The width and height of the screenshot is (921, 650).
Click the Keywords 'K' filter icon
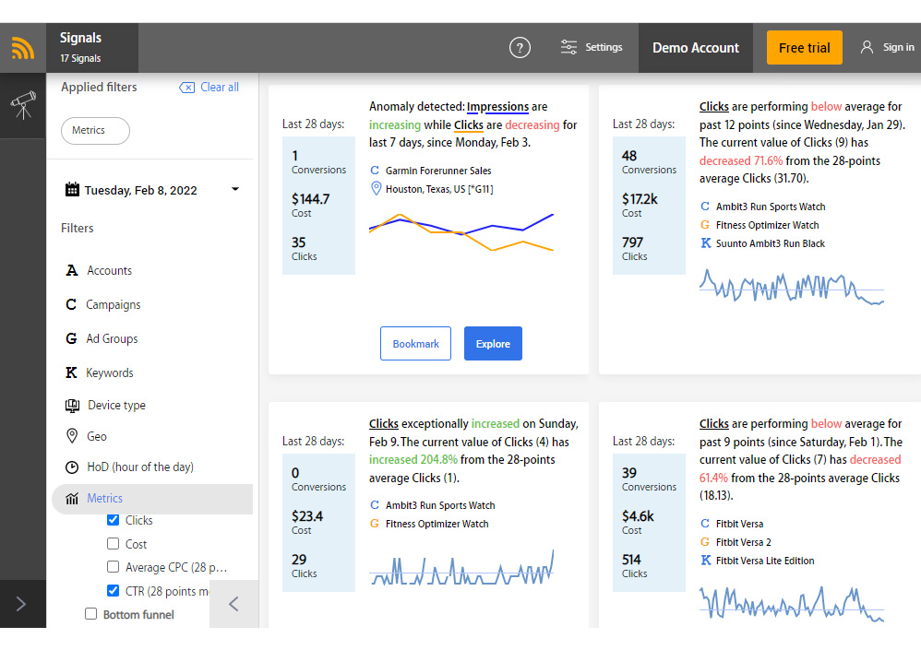(71, 372)
